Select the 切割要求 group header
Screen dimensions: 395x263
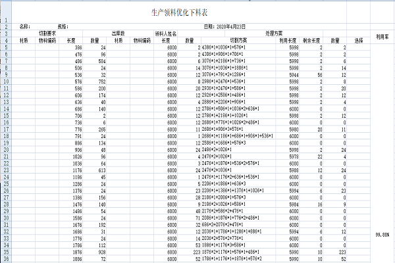coord(47,34)
